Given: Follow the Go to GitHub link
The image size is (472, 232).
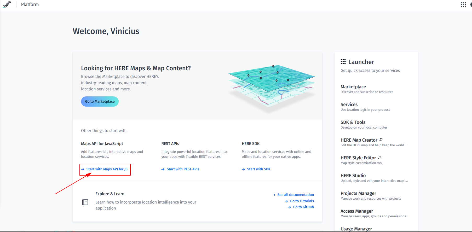Looking at the screenshot, I should tap(303, 207).
